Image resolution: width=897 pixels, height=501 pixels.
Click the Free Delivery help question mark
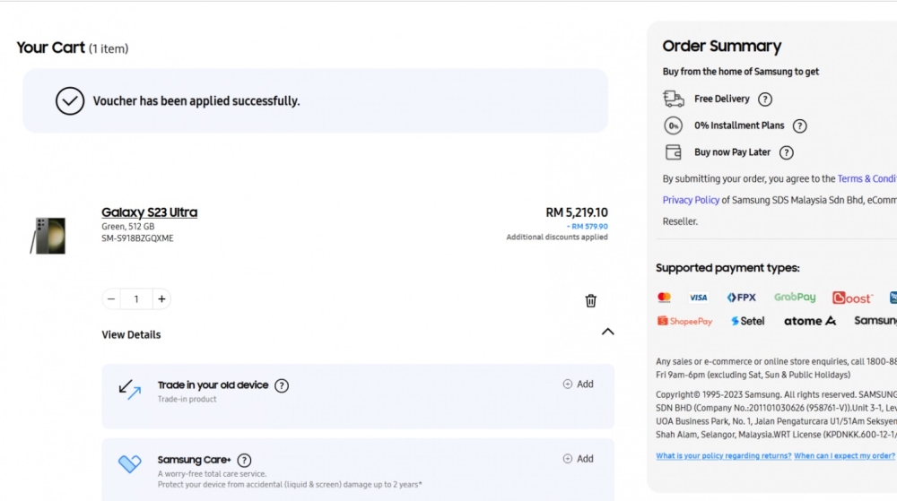(x=765, y=99)
